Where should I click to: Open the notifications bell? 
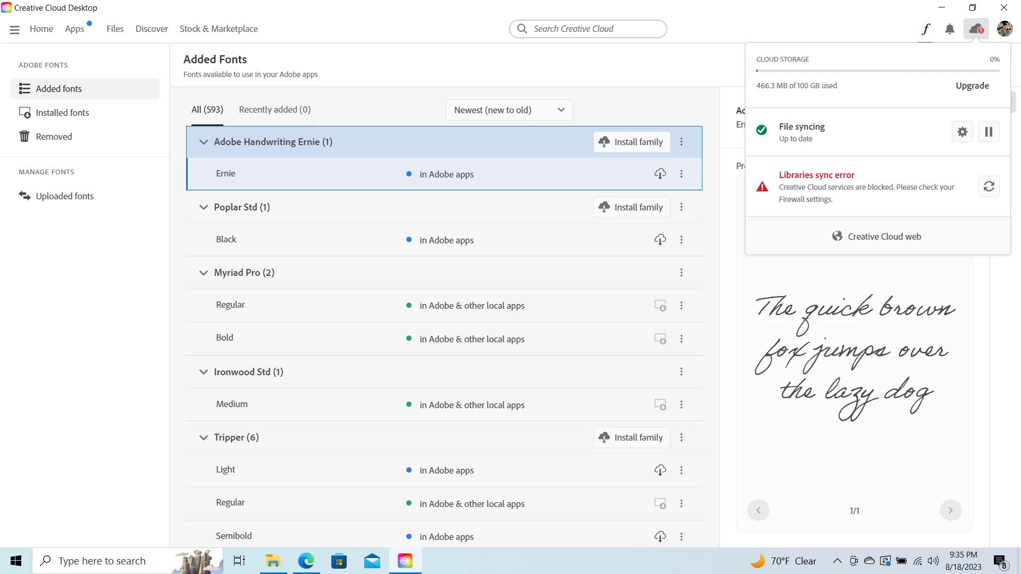click(950, 29)
